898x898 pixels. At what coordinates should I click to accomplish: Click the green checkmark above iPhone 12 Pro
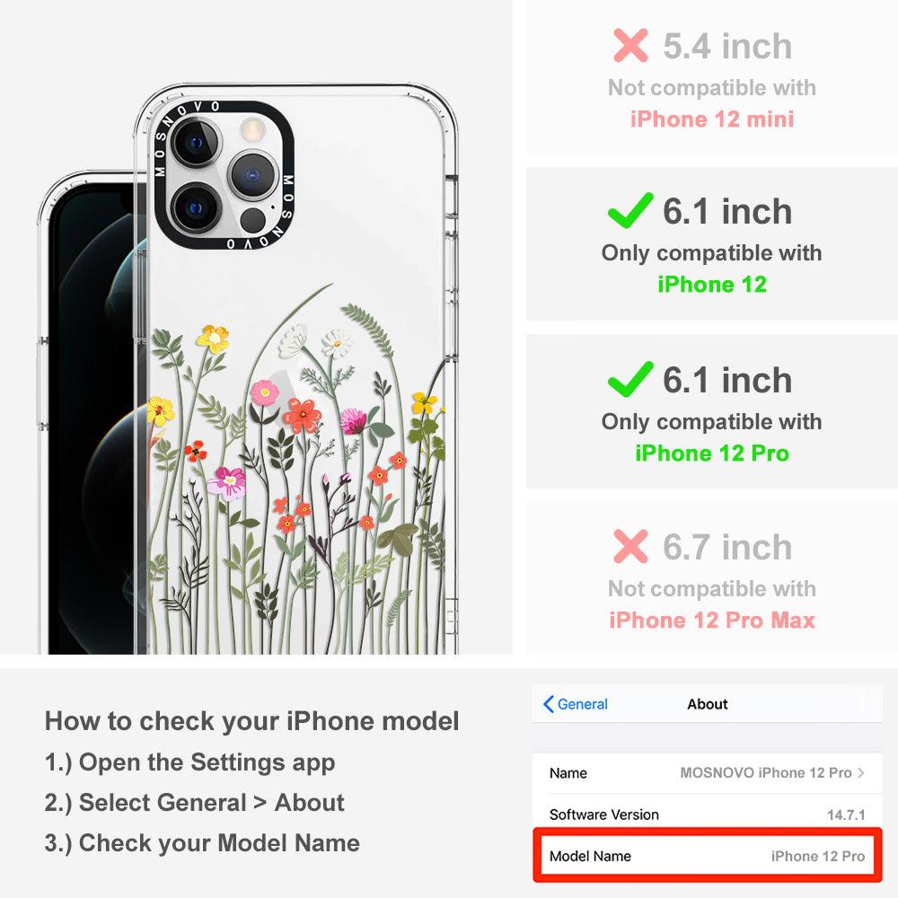click(630, 379)
